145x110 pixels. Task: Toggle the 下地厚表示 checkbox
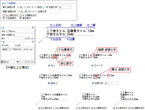pyautogui.click(x=4, y=18)
